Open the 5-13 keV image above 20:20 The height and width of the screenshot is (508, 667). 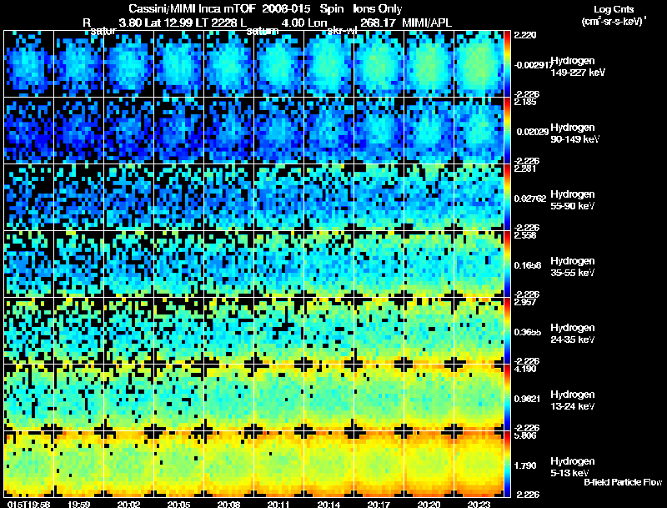(429, 464)
